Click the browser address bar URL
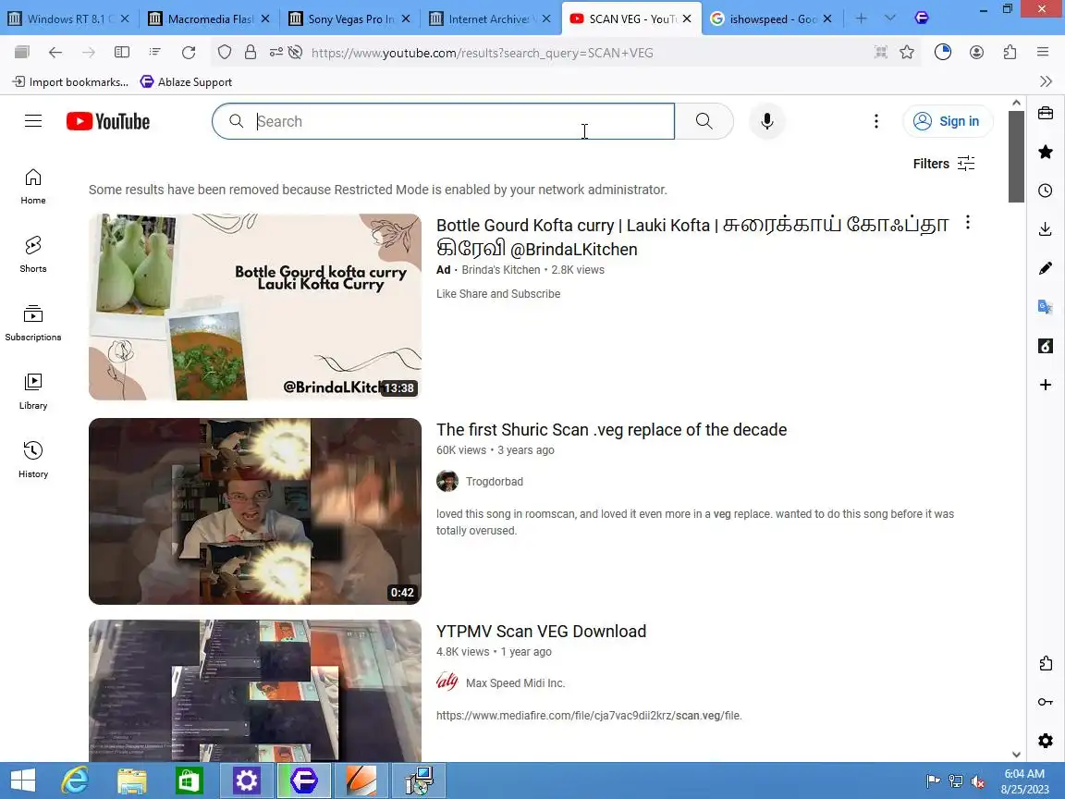The image size is (1065, 799). point(483,53)
